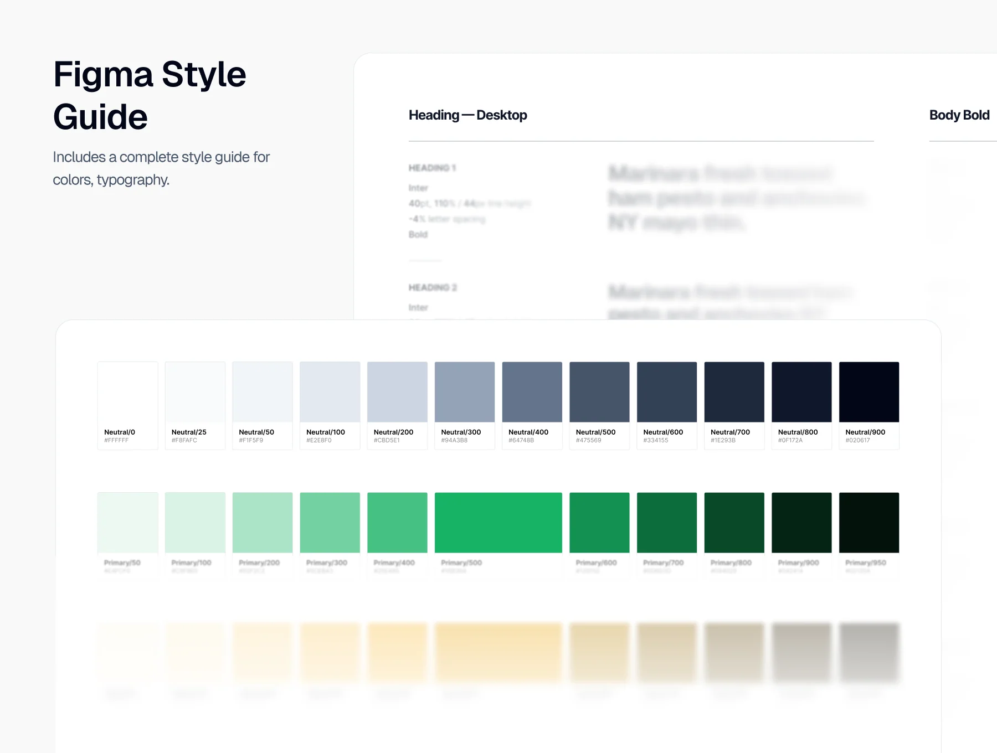Choose the Primary/200 green swatch
997x753 pixels.
tap(263, 523)
